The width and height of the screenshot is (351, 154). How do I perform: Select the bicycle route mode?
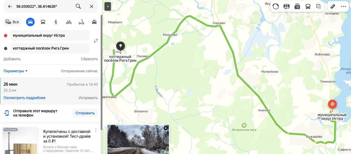pos(69,22)
